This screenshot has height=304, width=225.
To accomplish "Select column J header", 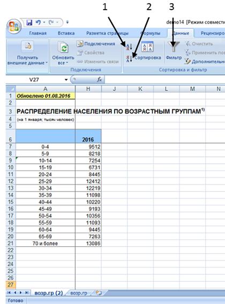I will pos(114,89).
